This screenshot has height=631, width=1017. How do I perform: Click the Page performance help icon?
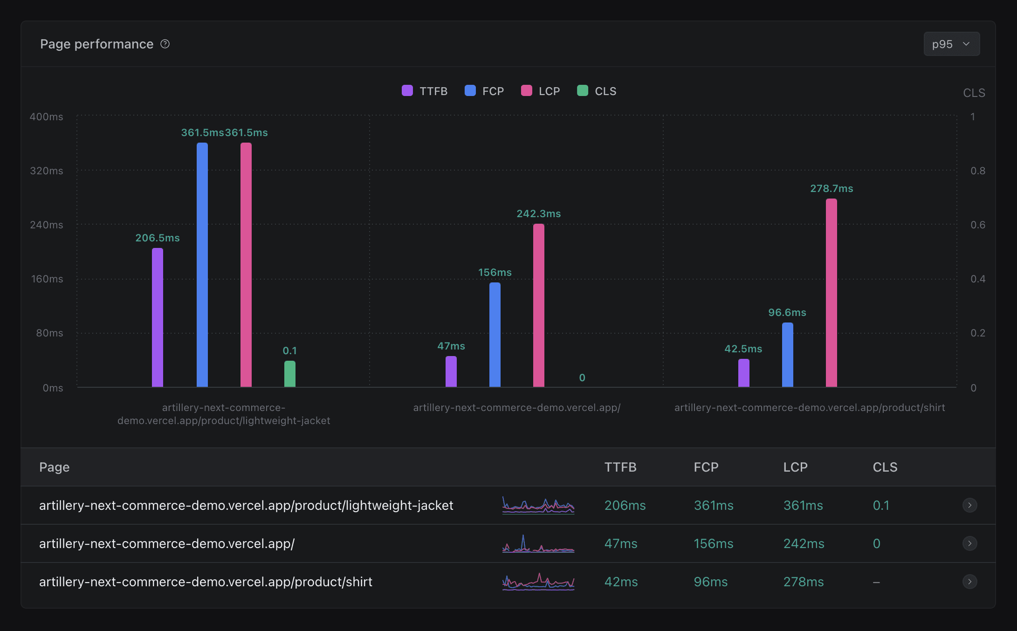click(x=165, y=44)
